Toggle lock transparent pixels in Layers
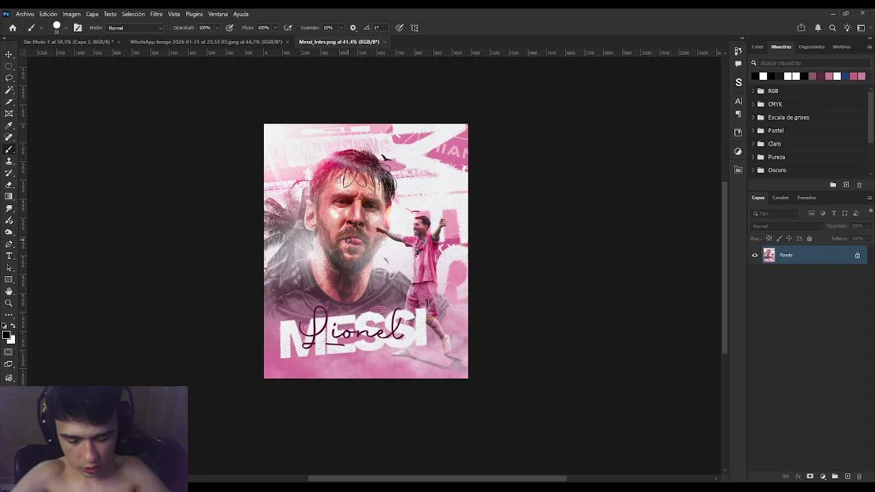This screenshot has width=875, height=492. [x=769, y=238]
